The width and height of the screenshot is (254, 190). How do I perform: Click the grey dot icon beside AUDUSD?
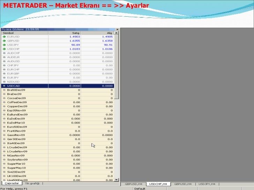[x=4, y=61]
